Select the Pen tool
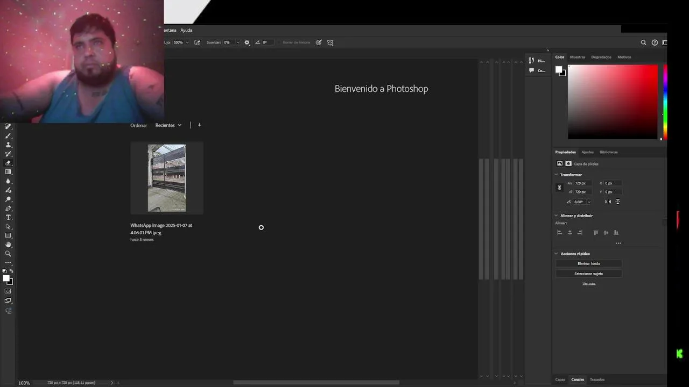 click(8, 209)
